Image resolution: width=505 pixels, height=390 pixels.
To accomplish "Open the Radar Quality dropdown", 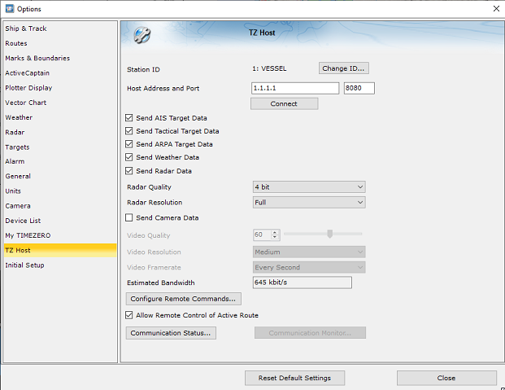I will (x=309, y=186).
